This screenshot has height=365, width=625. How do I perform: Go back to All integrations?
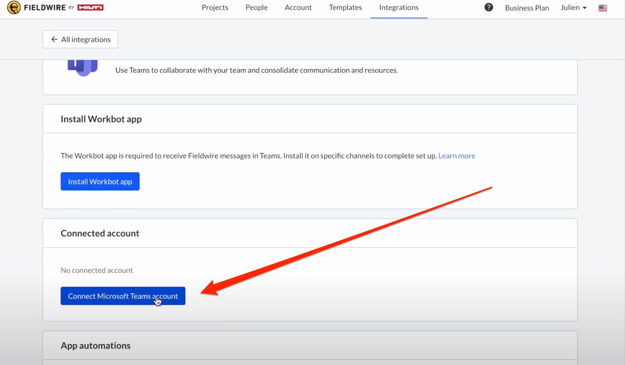click(80, 39)
